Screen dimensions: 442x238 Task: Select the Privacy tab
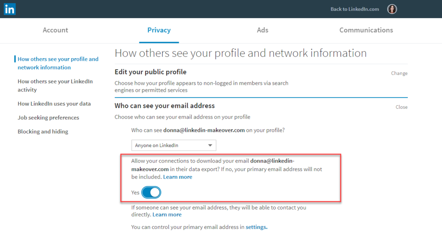tap(159, 30)
